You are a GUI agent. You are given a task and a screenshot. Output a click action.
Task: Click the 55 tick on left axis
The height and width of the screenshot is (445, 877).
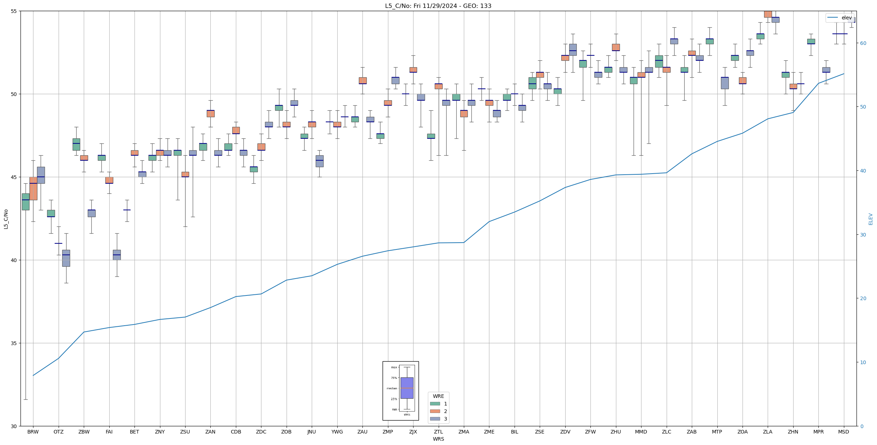(14, 11)
